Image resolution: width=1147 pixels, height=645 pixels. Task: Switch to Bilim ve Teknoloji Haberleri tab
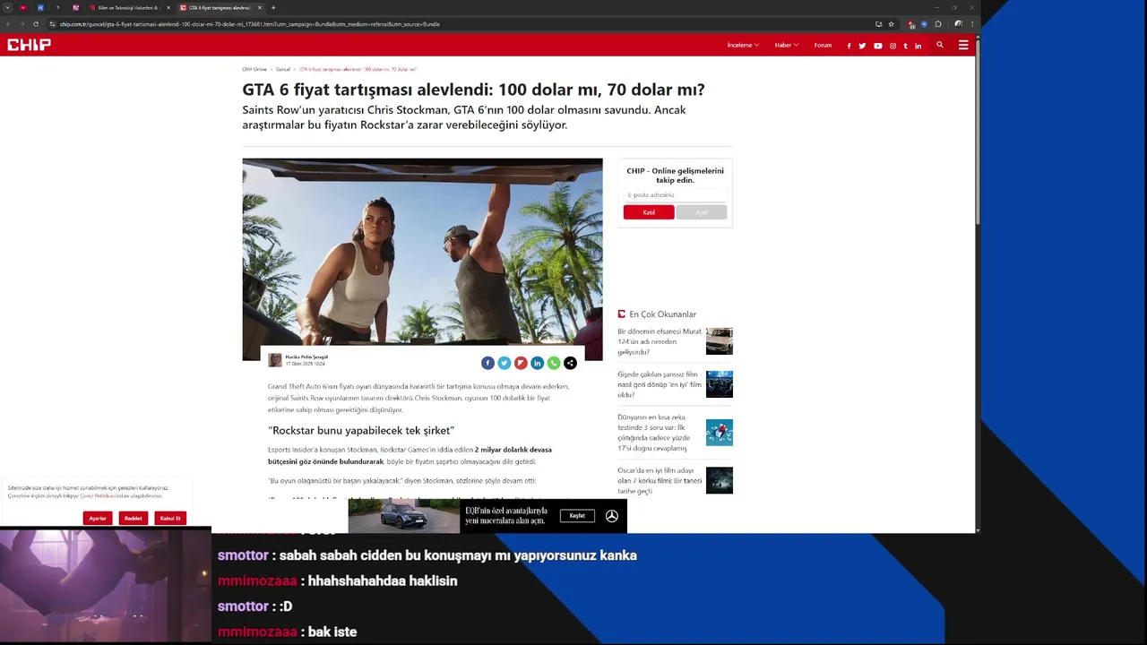point(130,8)
